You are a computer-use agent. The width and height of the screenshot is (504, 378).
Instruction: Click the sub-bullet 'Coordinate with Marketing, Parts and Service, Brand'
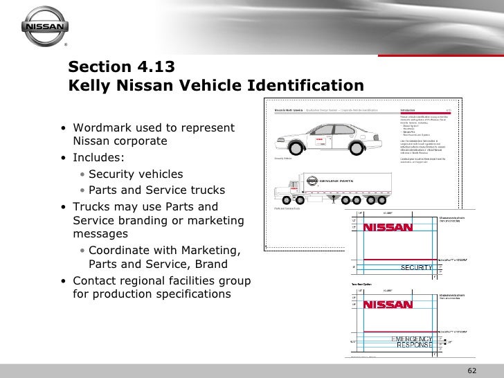[x=164, y=257]
